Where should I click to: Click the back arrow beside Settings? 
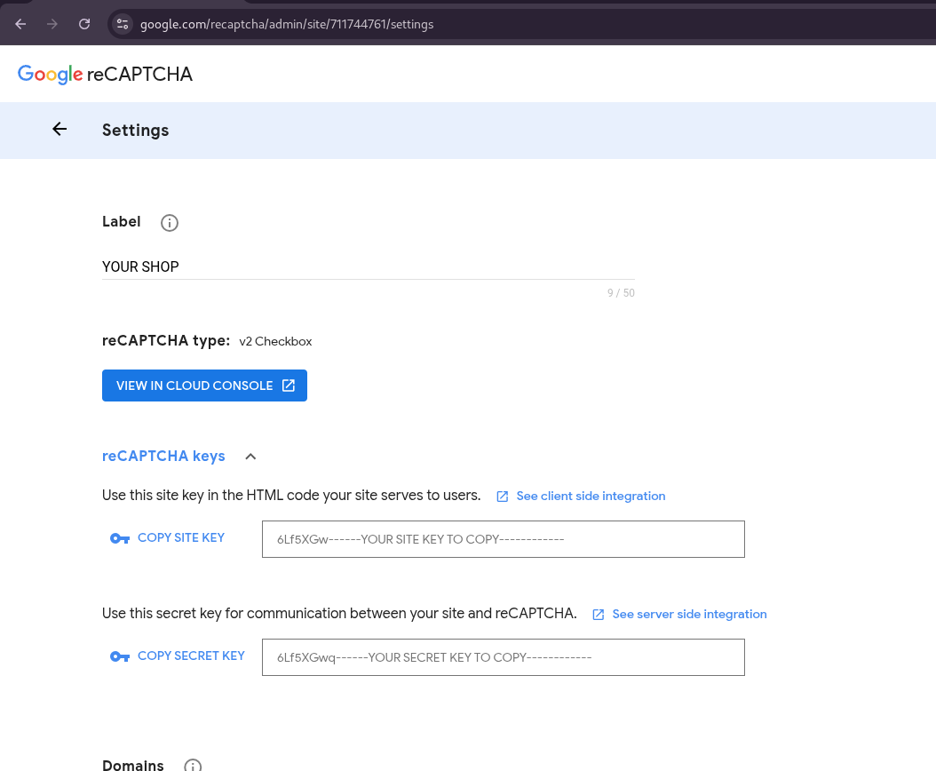[59, 129]
